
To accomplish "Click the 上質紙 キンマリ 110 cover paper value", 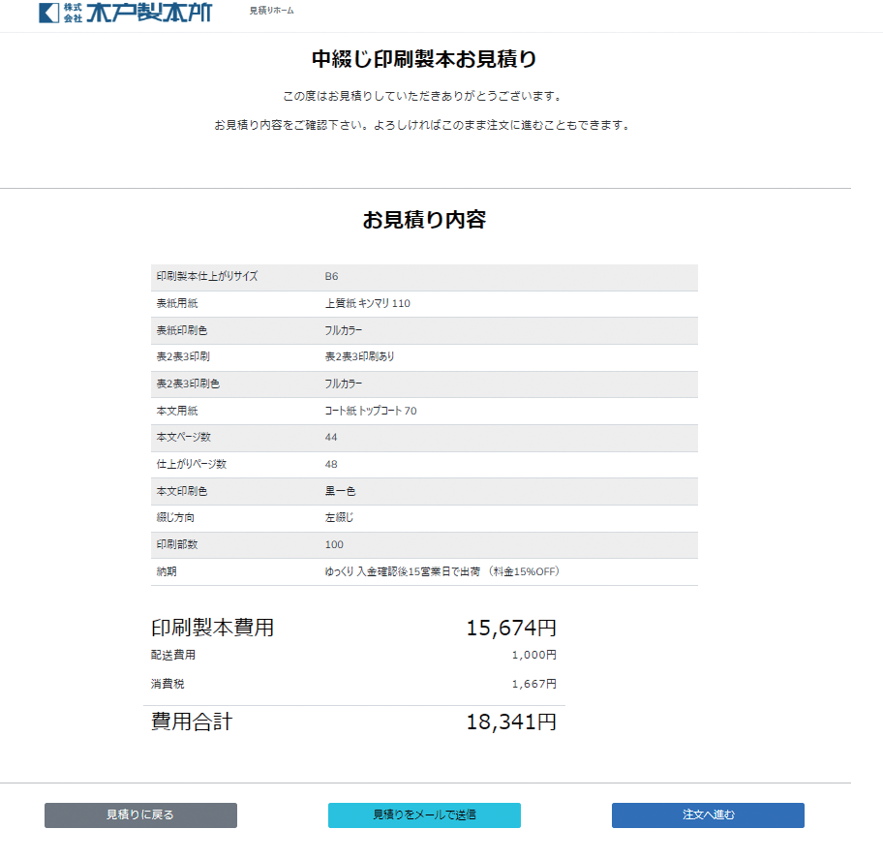I will pyautogui.click(x=368, y=304).
